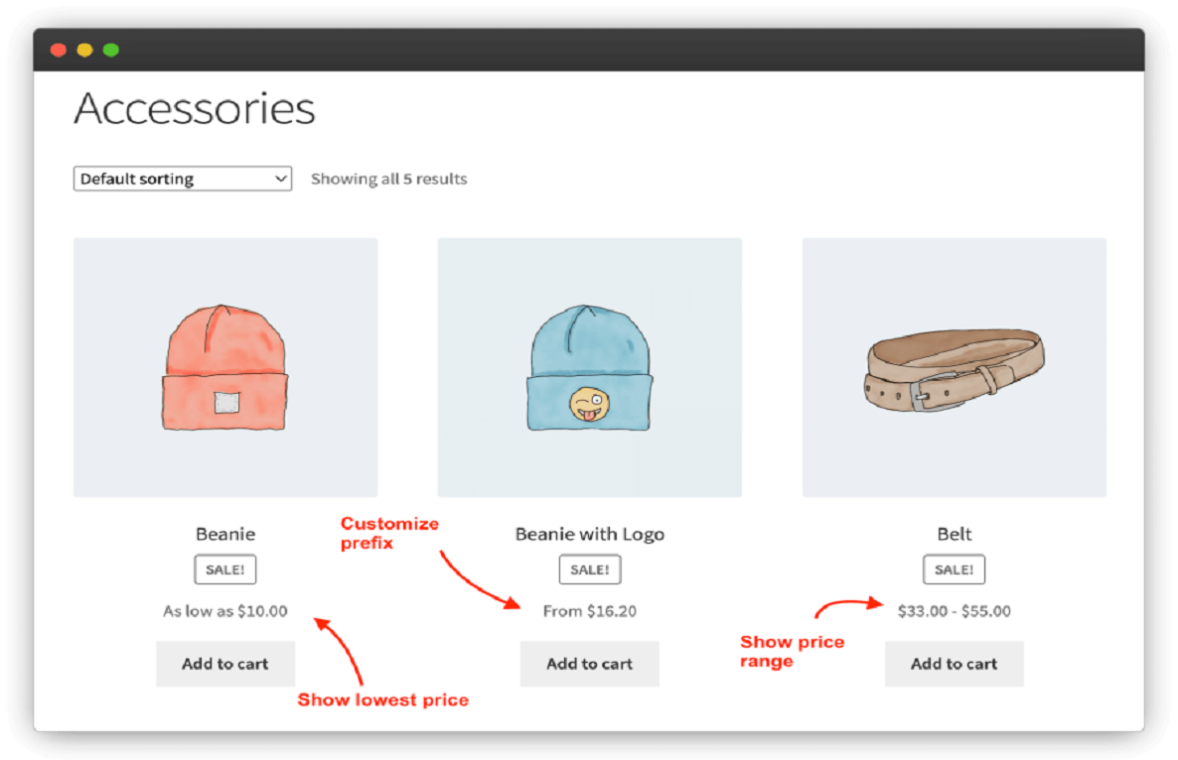Open the Beanie with Logo product title link
Screen dimensions: 1178x760
[589, 534]
